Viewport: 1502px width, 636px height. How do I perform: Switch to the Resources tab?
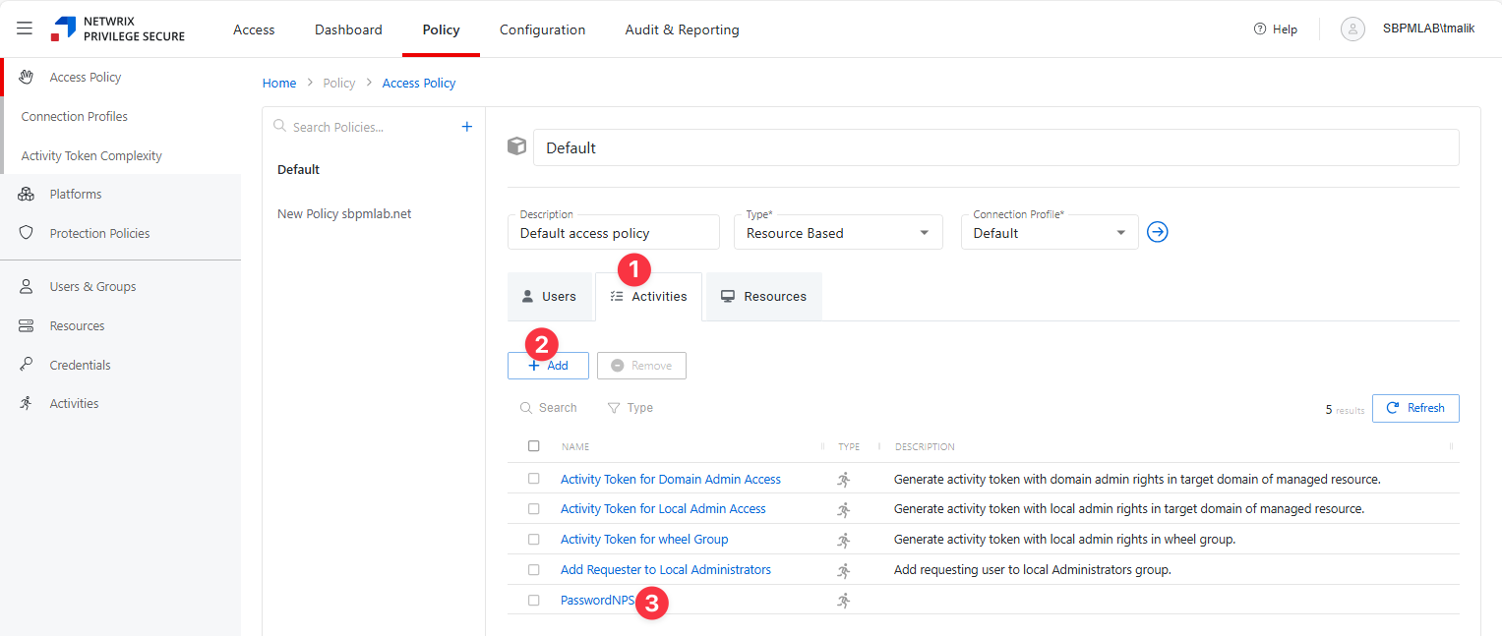(763, 297)
